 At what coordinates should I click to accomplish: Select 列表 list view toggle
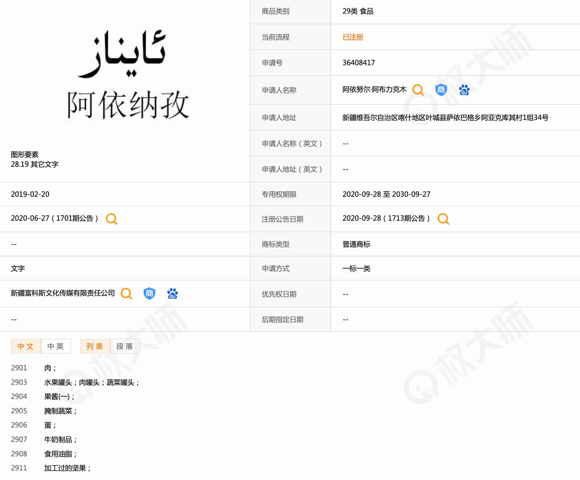[x=95, y=346]
